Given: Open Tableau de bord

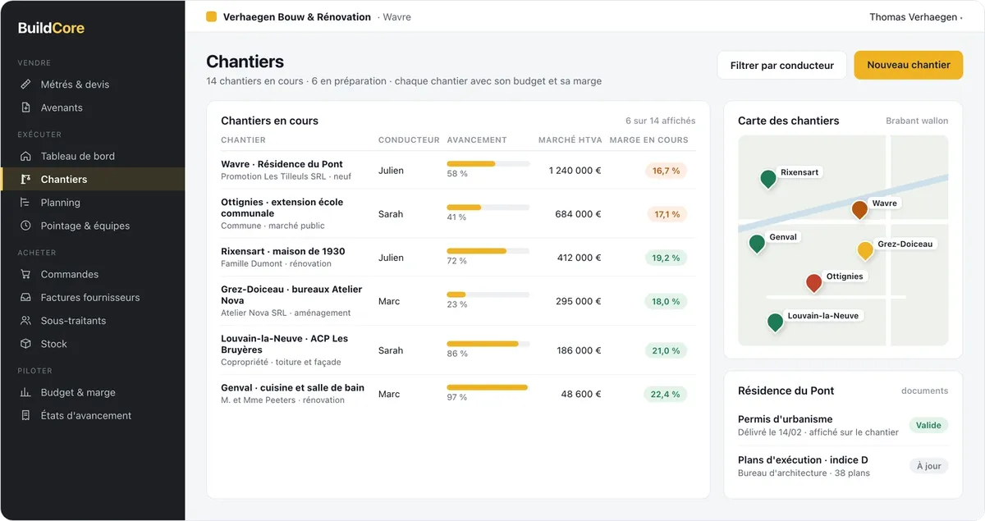Looking at the screenshot, I should coord(93,156).
